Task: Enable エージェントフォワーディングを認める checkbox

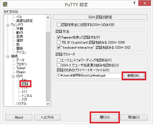Action: coord(59,60)
